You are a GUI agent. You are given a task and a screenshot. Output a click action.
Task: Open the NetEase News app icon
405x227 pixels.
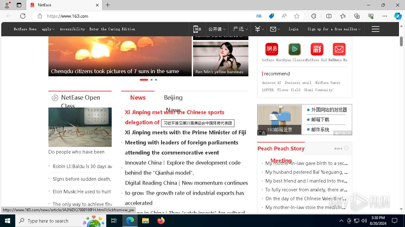(x=271, y=49)
